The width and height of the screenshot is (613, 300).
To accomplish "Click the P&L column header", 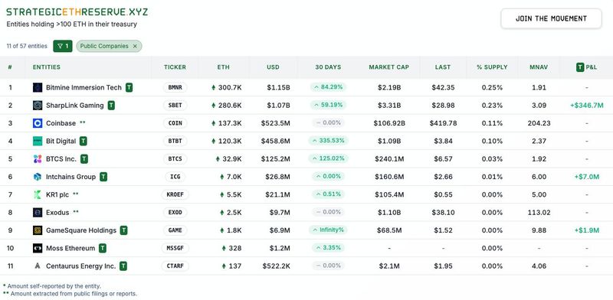I will click(586, 67).
